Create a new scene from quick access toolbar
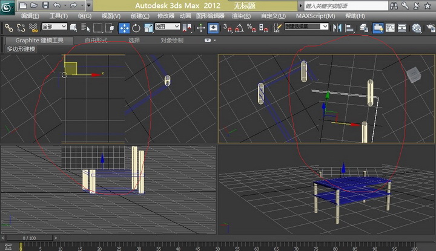436x251 pixels. click(x=23, y=5)
